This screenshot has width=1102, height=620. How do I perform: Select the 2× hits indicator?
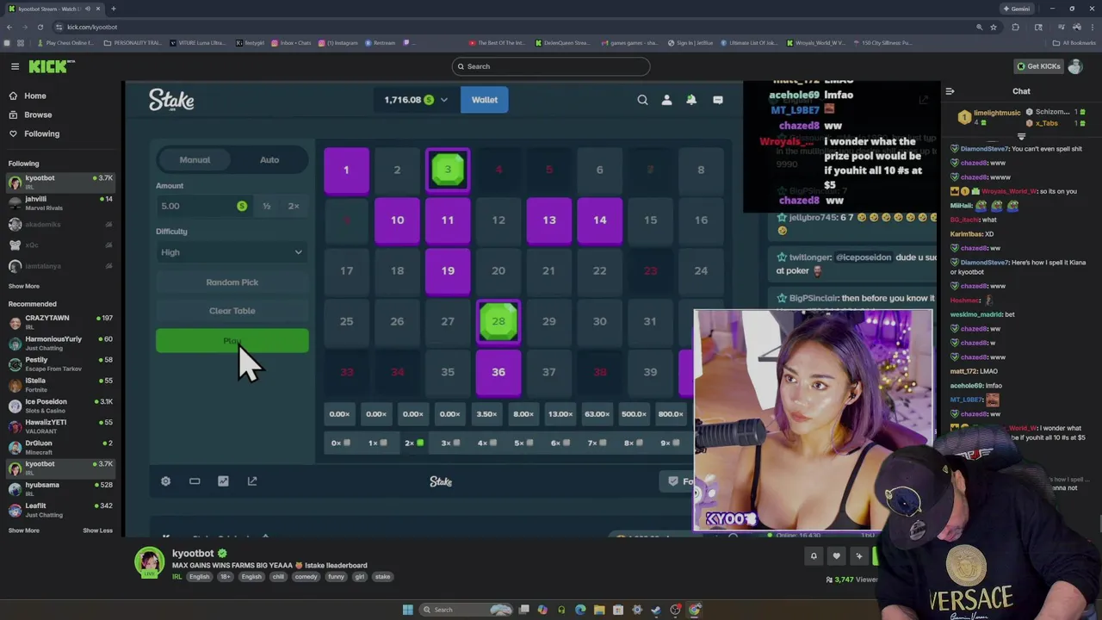click(414, 443)
